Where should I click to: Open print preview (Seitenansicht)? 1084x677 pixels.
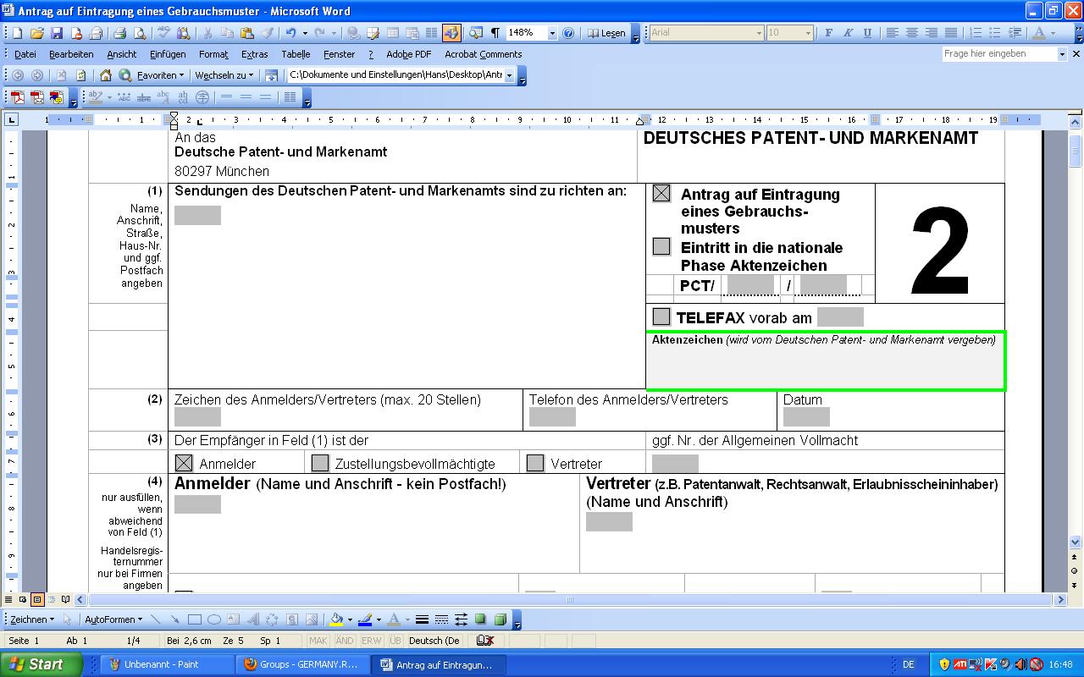[x=140, y=33]
